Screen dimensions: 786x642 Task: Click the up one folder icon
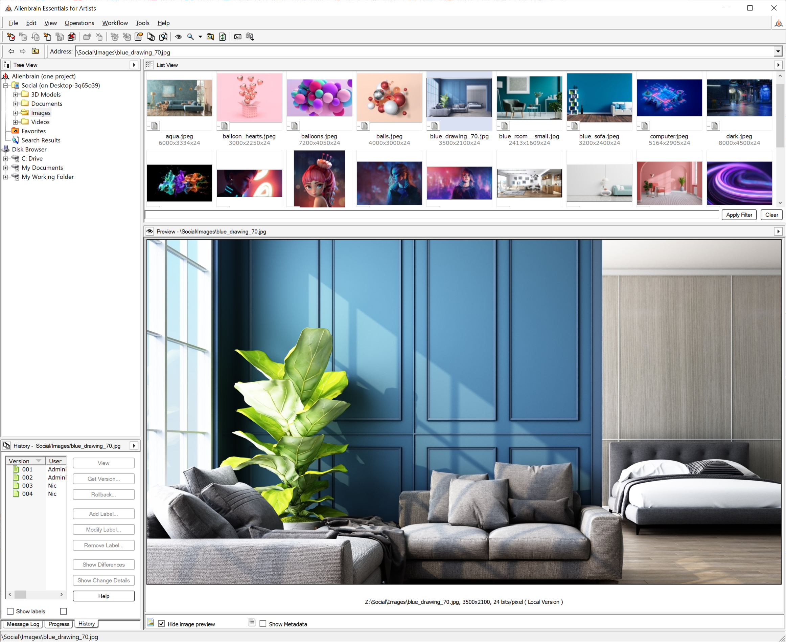[x=36, y=51]
